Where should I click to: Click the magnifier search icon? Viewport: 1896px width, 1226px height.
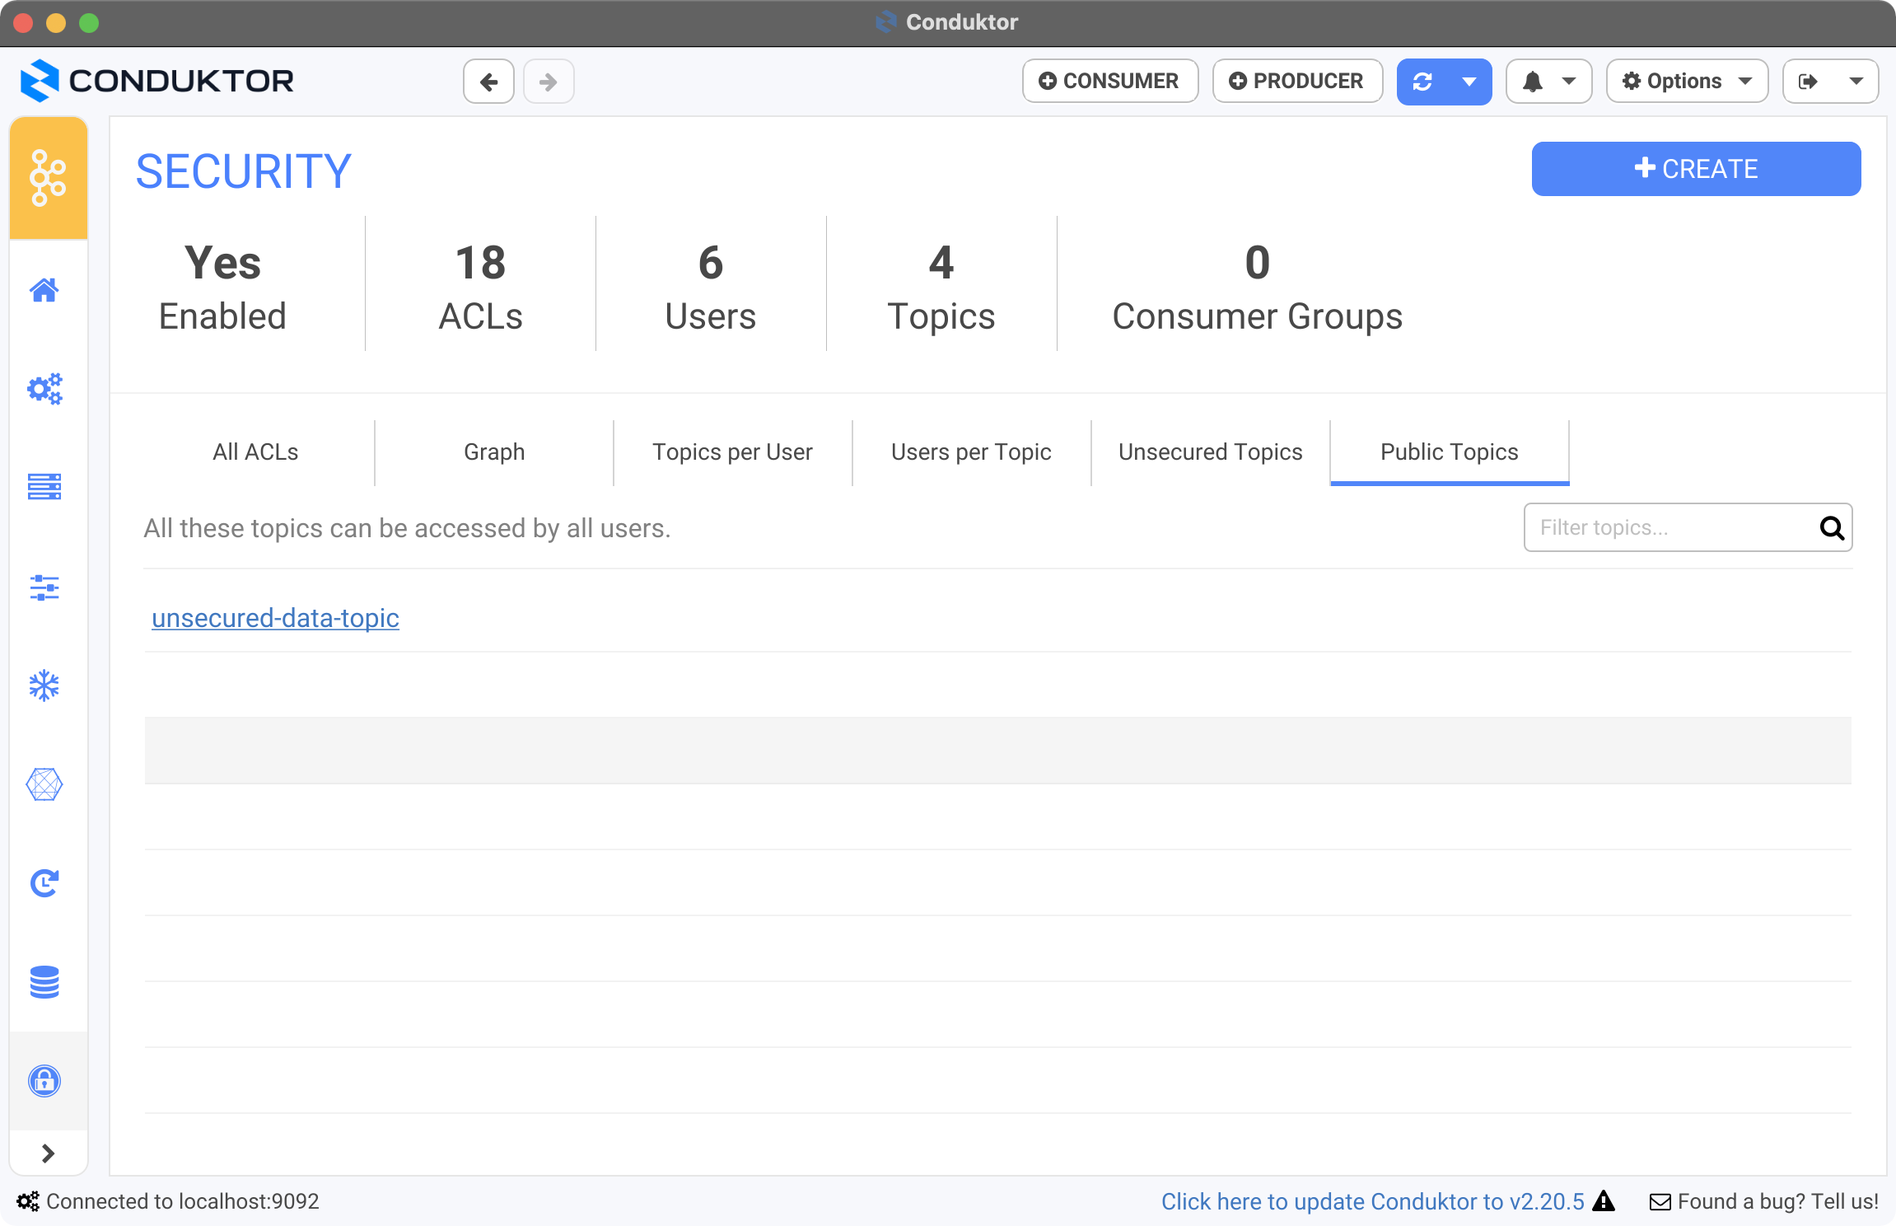1832,527
